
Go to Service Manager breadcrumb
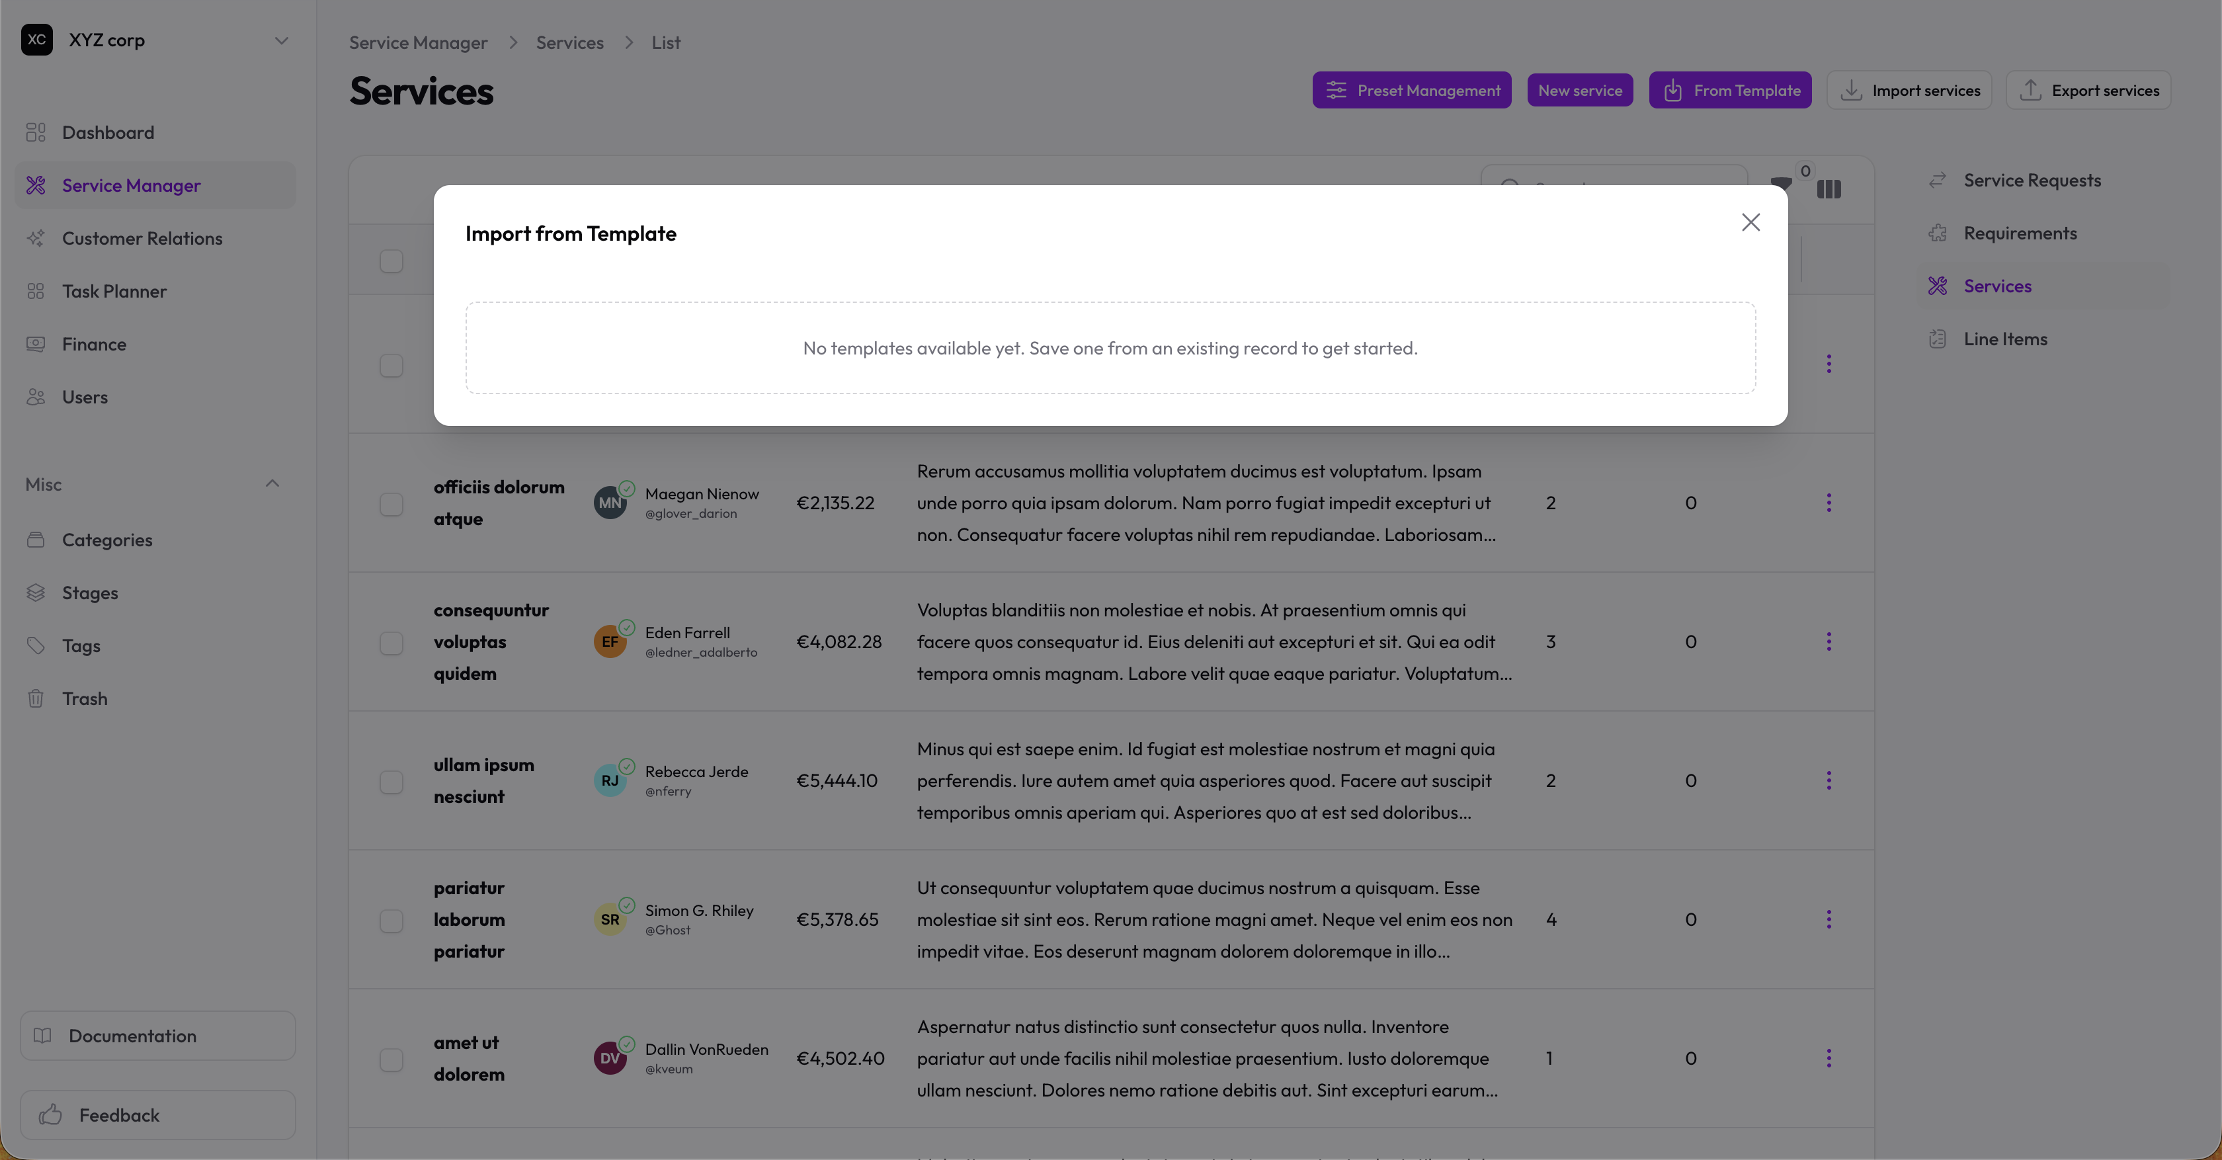point(419,42)
